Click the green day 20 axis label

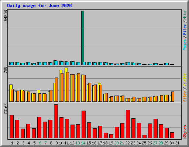pyautogui.click(x=116, y=143)
